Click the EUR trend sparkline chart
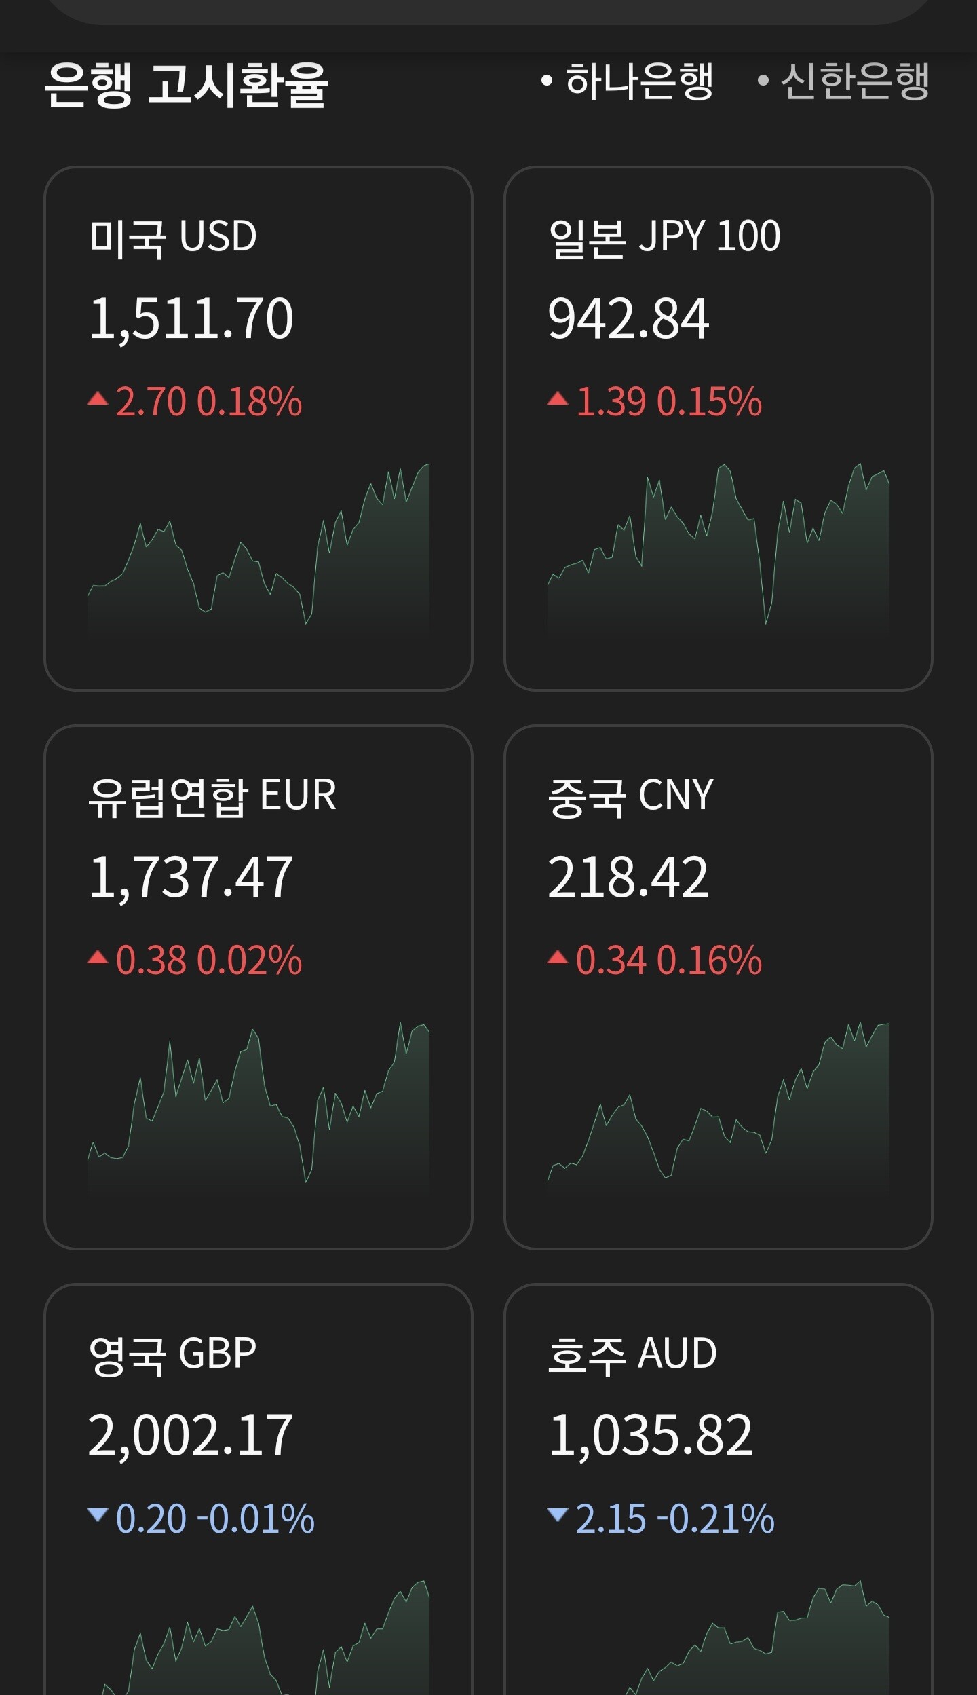 tap(258, 1108)
